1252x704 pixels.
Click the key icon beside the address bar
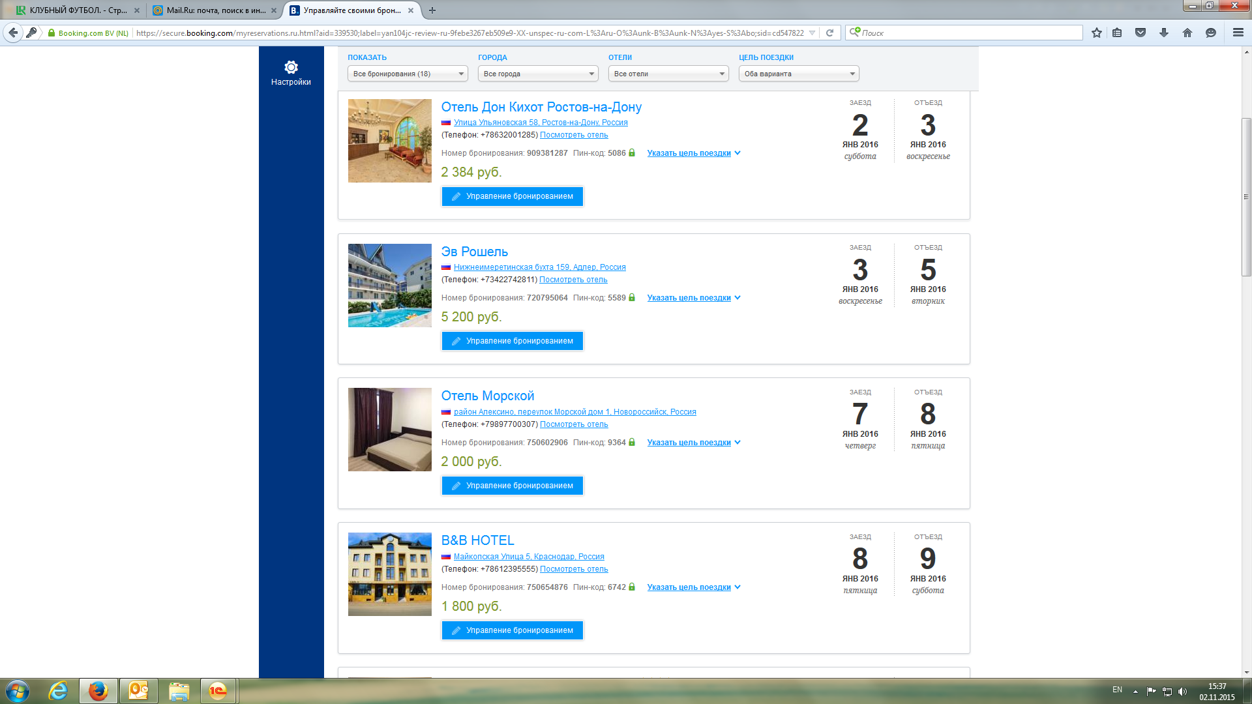pyautogui.click(x=31, y=33)
